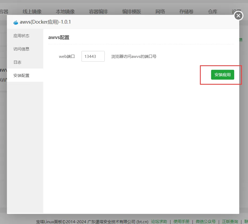
Task: Click the green 安装应用 button
Action: pyautogui.click(x=223, y=75)
